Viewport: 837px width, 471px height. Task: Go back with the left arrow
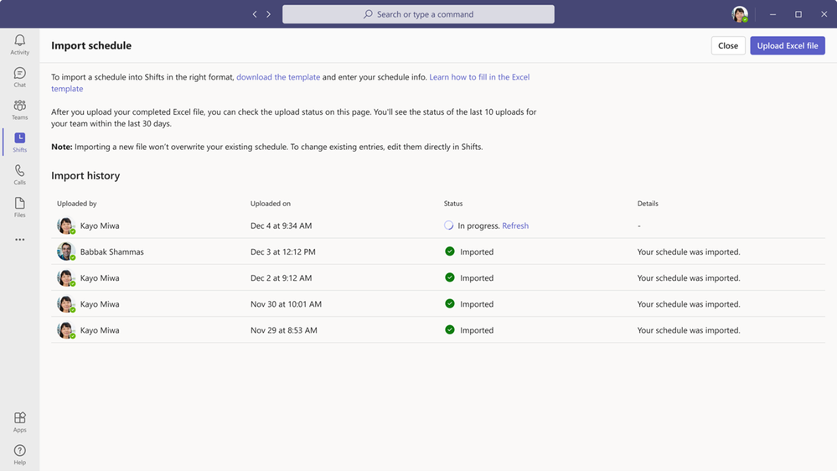click(x=255, y=14)
